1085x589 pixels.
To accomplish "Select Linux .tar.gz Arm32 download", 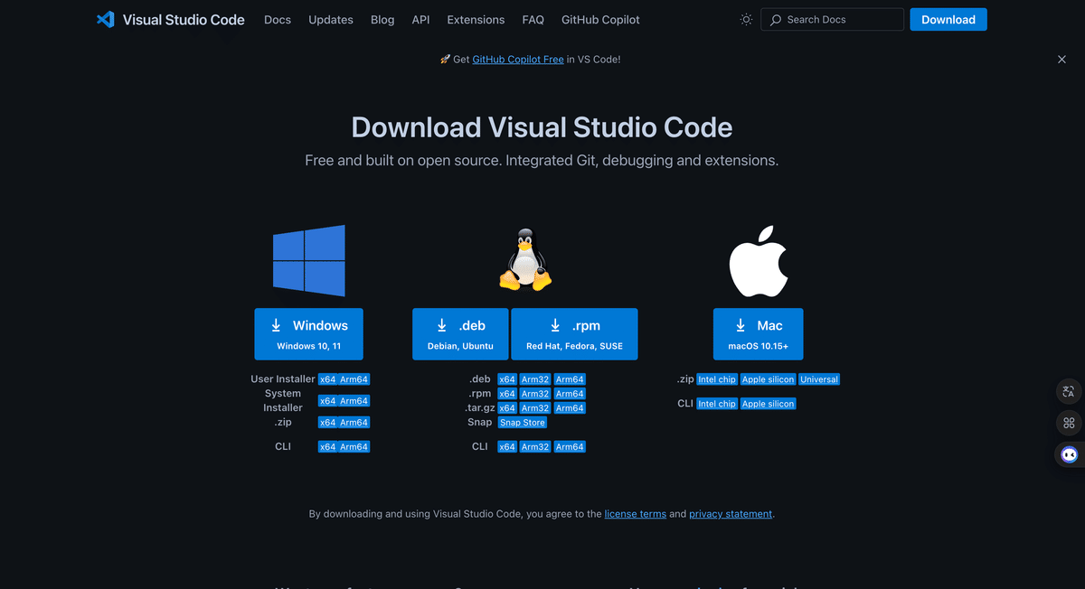I will point(535,408).
